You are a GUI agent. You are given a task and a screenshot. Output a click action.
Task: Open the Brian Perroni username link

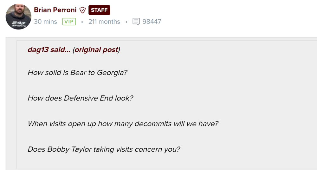coord(55,10)
